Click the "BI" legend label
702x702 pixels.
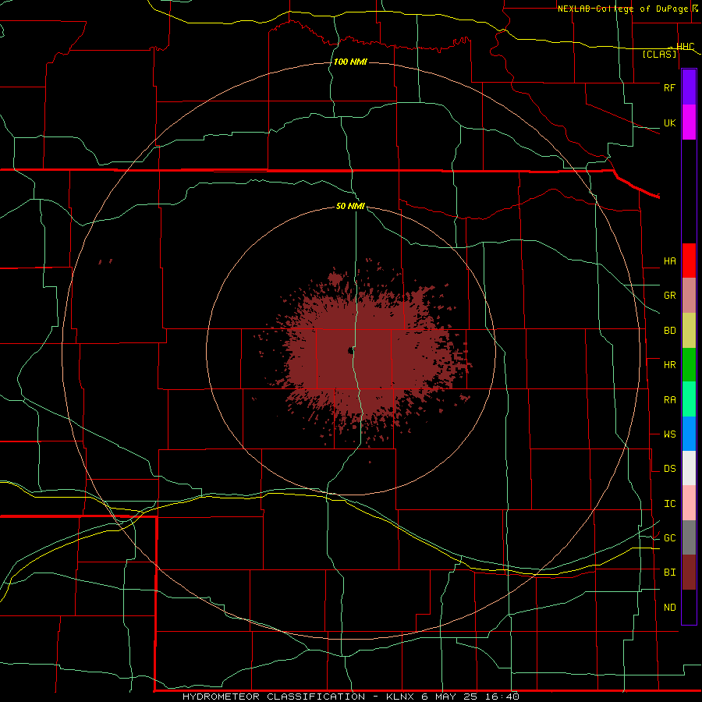click(669, 573)
